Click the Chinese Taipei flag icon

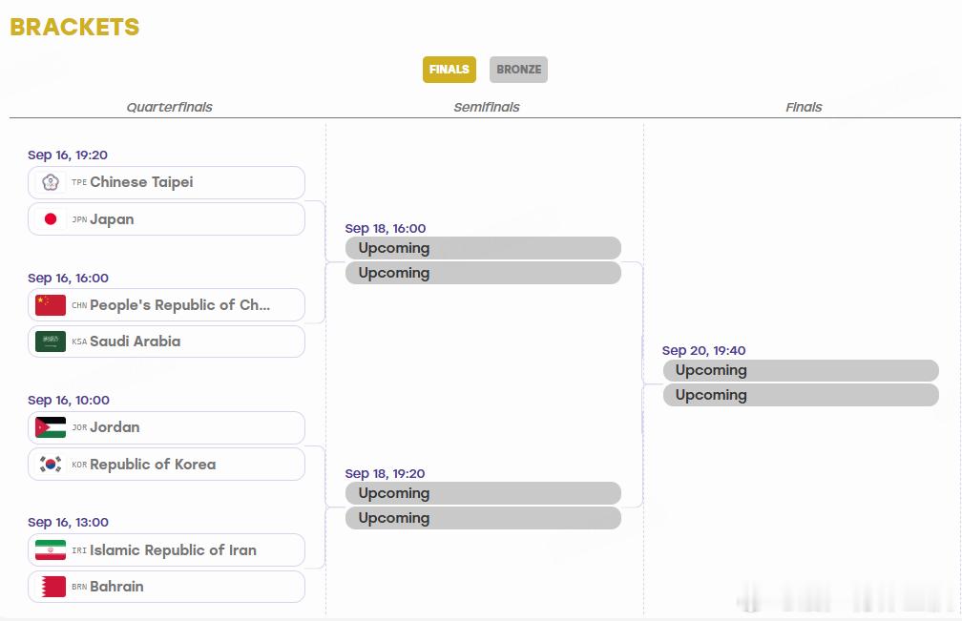click(x=51, y=182)
